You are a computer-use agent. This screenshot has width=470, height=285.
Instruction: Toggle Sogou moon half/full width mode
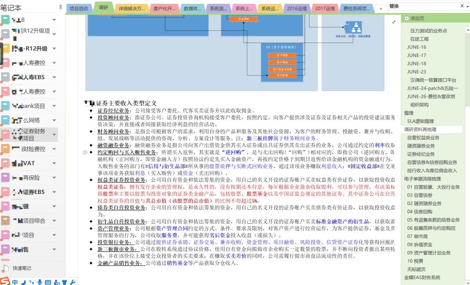point(23,282)
